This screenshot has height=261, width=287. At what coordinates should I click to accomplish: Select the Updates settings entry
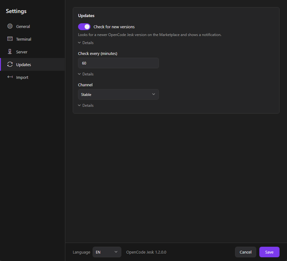[33, 65]
